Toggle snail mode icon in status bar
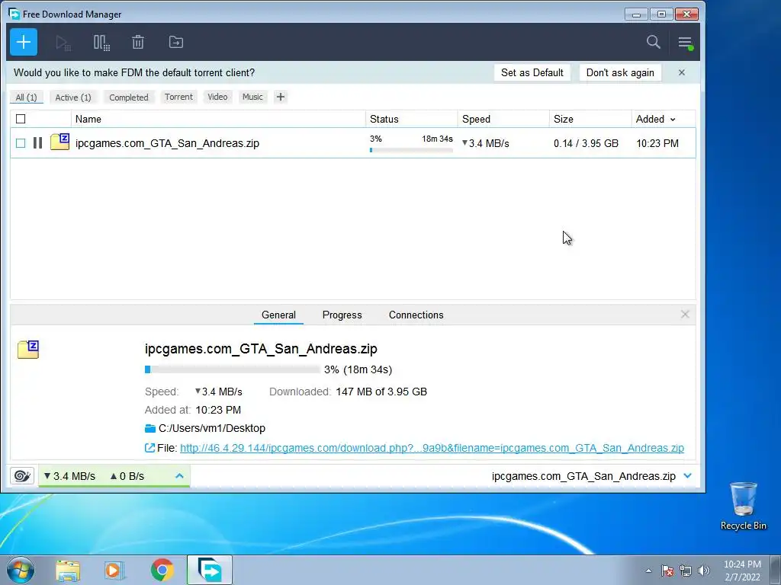781x585 pixels. [22, 475]
